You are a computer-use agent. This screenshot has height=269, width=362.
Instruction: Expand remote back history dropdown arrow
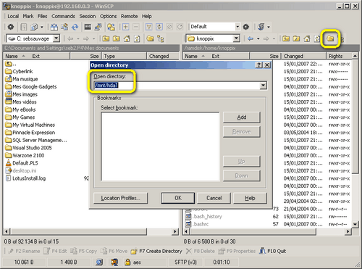click(x=258, y=38)
